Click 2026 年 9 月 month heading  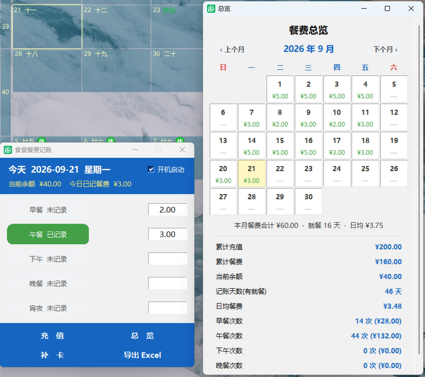(x=309, y=49)
